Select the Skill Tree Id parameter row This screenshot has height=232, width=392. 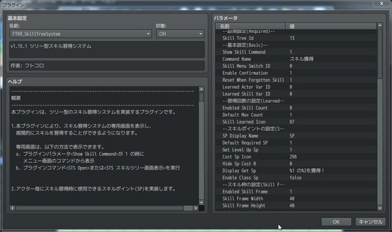pyautogui.click(x=296, y=38)
